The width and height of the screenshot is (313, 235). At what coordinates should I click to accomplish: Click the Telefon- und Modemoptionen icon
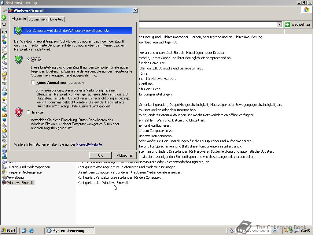point(4,167)
